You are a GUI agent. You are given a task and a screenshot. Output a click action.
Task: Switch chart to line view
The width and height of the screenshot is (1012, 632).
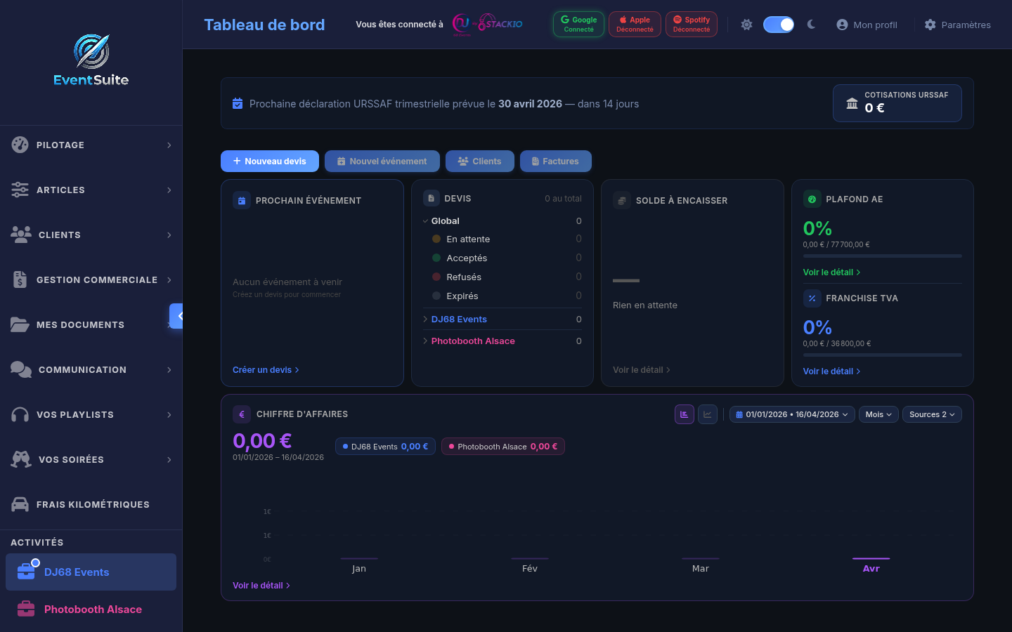[x=707, y=414]
